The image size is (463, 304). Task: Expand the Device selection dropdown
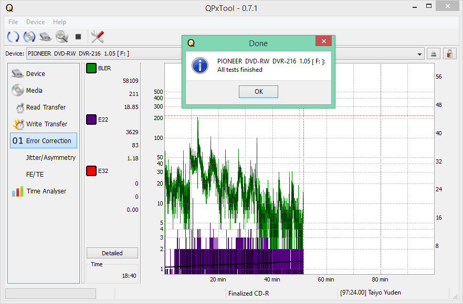click(419, 54)
